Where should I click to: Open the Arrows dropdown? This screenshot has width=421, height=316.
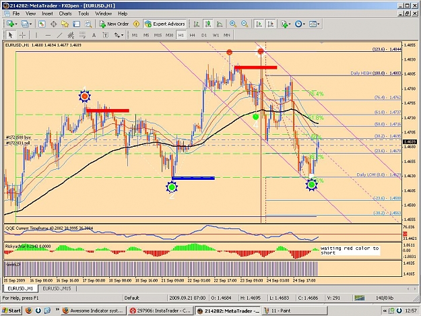point(119,35)
